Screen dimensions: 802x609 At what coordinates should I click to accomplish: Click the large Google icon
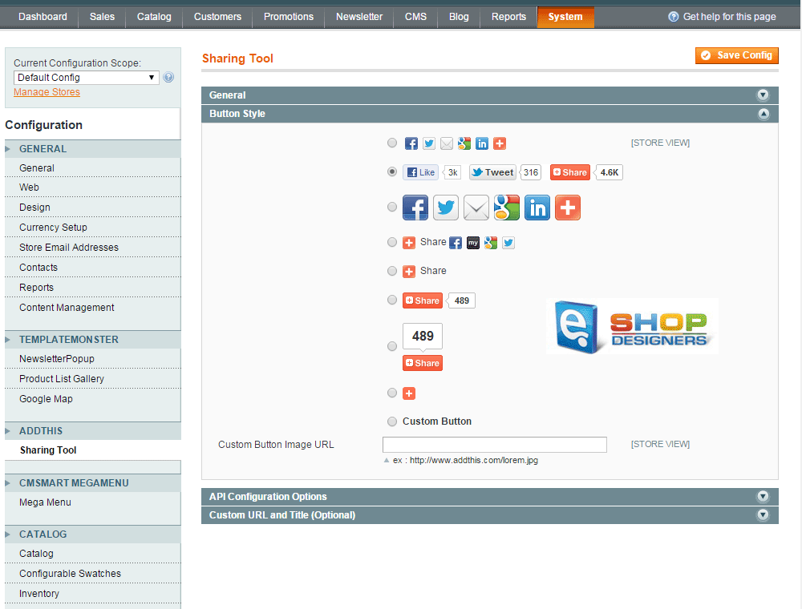click(x=507, y=208)
